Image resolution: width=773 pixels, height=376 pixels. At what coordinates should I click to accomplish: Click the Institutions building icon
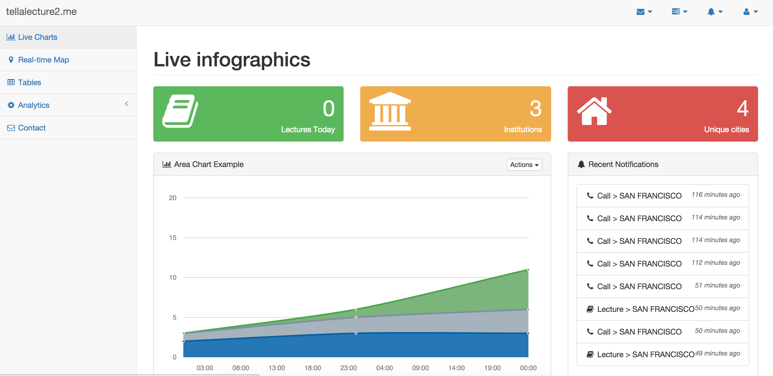point(390,111)
